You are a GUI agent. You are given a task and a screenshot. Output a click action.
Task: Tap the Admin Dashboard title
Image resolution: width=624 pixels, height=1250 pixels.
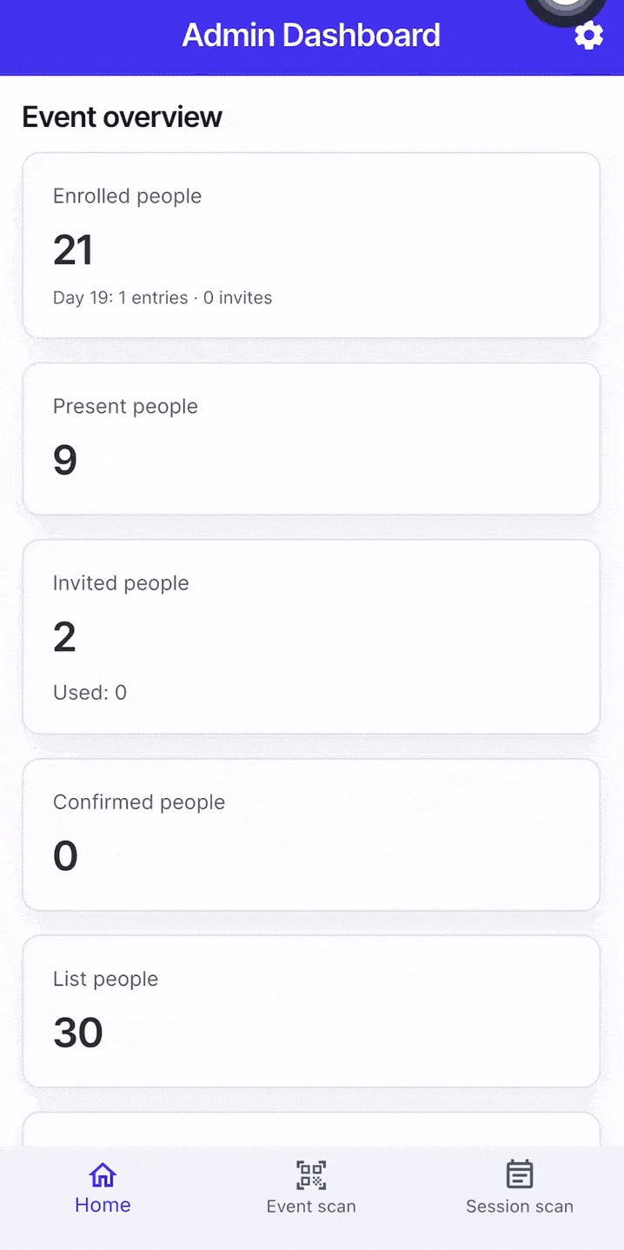(x=311, y=36)
